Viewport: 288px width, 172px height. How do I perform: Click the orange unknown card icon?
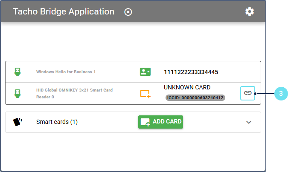[145, 94]
